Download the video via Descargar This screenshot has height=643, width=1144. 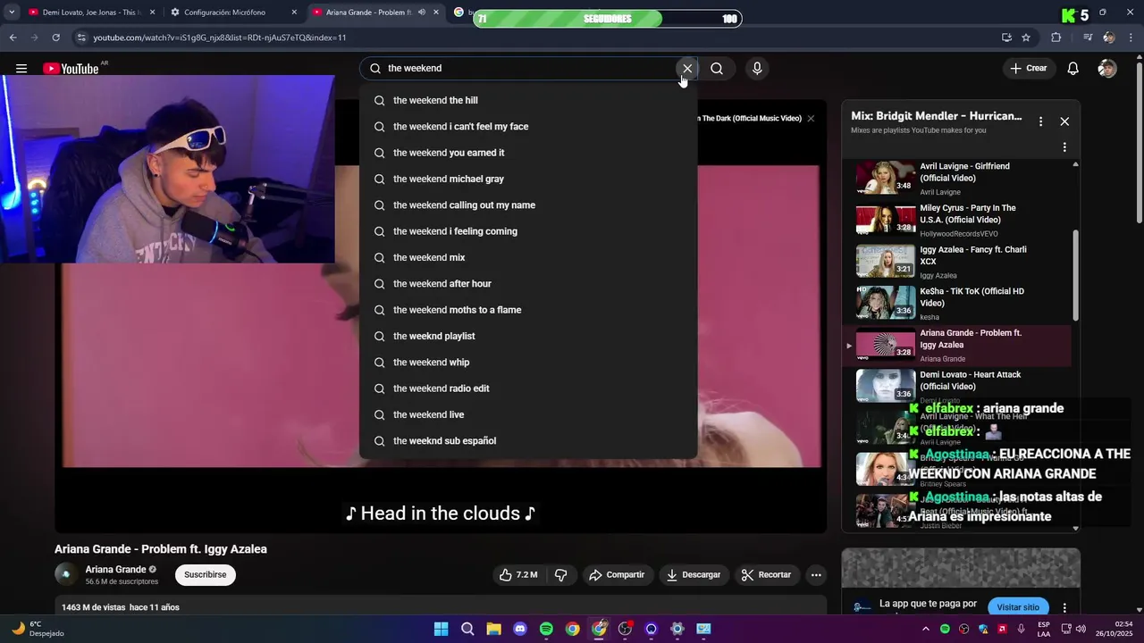(694, 575)
